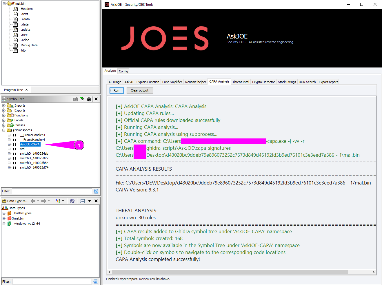This screenshot has height=285, width=382.
Task: Select the switchD_140025822 namespace
Action: [x=34, y=158]
